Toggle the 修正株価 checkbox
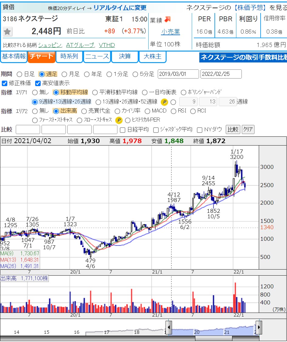This screenshot has width=287, height=342. (x=5, y=83)
